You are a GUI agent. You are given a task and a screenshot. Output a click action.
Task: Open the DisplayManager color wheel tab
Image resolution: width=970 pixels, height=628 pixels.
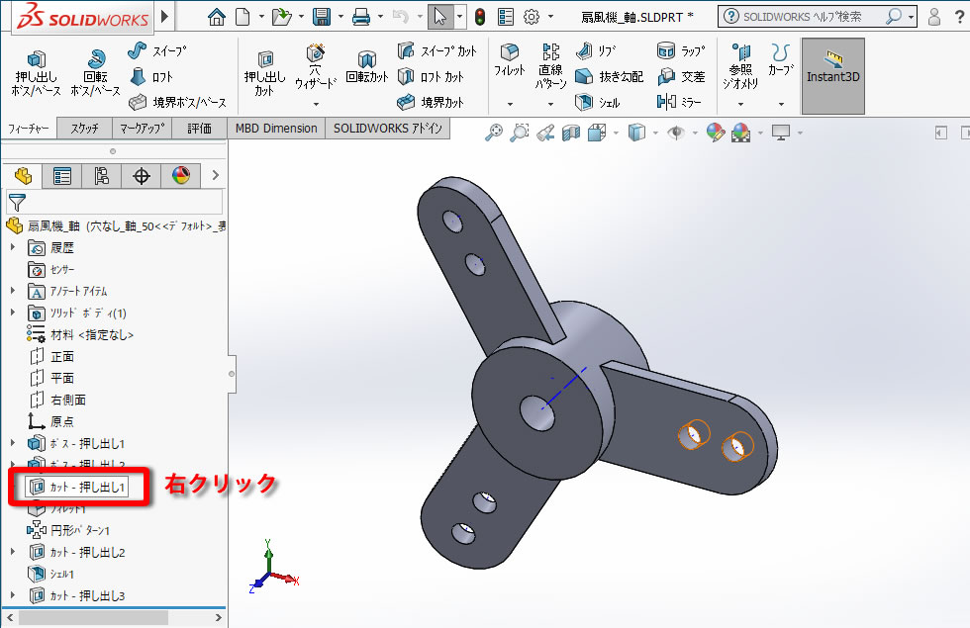180,176
